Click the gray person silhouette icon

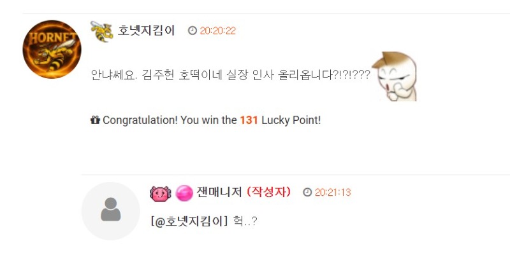click(110, 209)
